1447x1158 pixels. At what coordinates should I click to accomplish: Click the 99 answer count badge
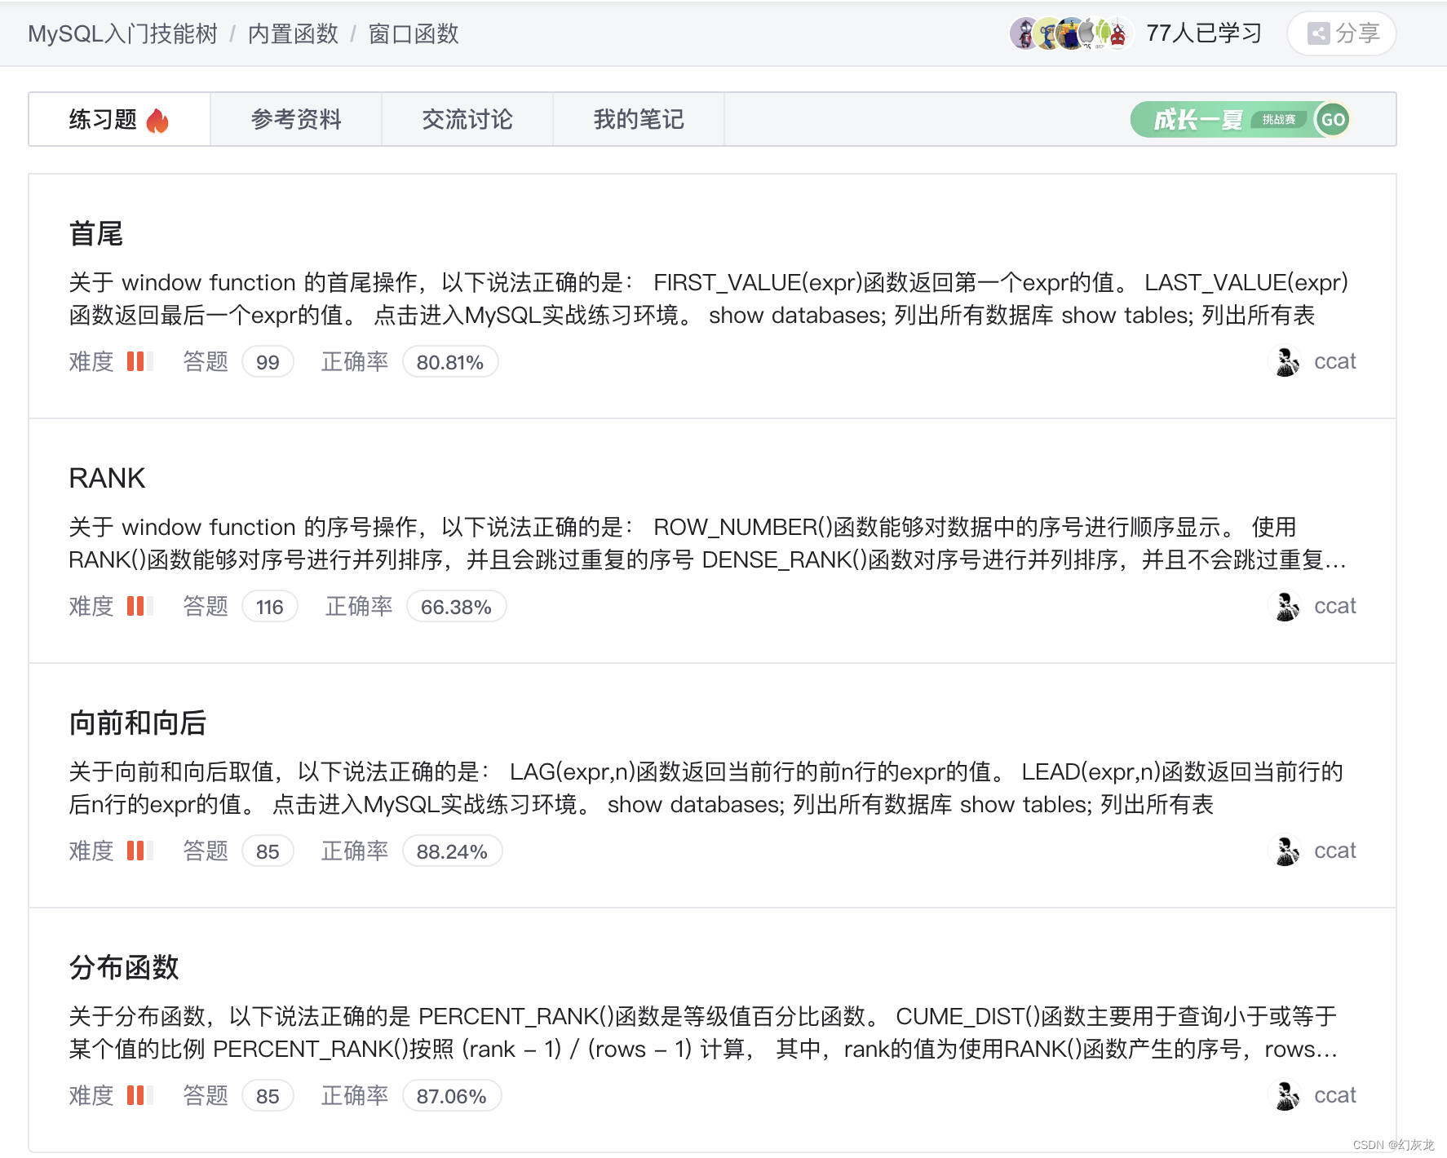[268, 361]
